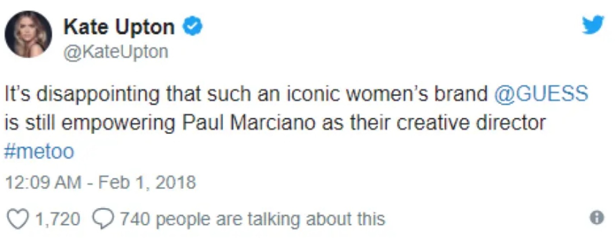Follow the @GUESS mention link
The width and height of the screenshot is (615, 238).
pyautogui.click(x=541, y=94)
